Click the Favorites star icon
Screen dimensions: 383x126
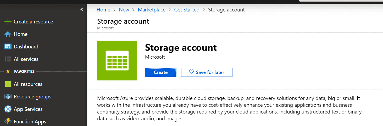tap(8, 71)
